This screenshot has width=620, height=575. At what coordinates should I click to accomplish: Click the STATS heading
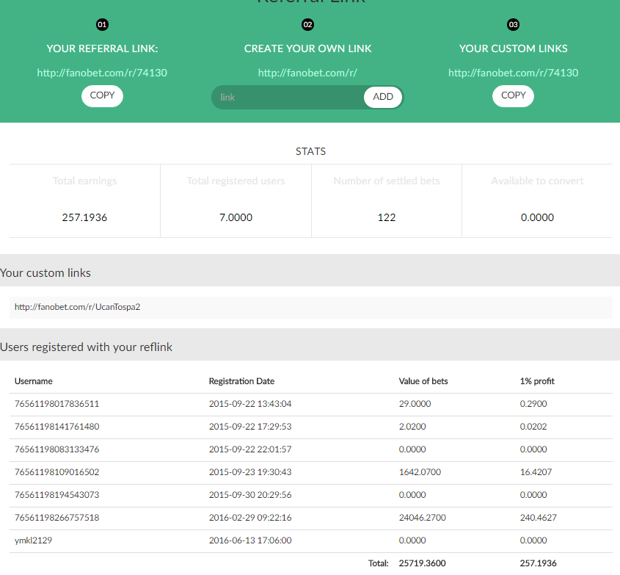pos(311,151)
